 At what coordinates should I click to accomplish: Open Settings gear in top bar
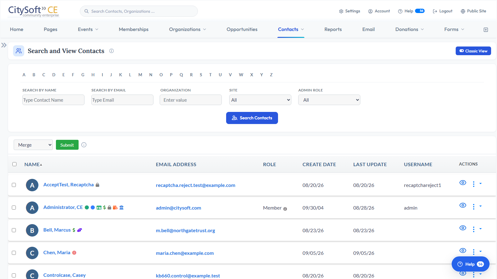pyautogui.click(x=349, y=11)
